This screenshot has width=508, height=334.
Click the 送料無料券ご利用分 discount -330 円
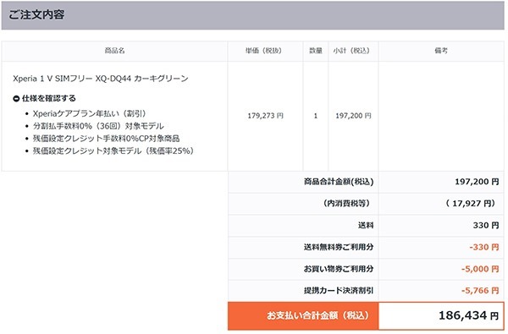pyautogui.click(x=484, y=247)
